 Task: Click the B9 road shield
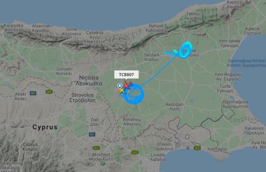click(x=33, y=93)
